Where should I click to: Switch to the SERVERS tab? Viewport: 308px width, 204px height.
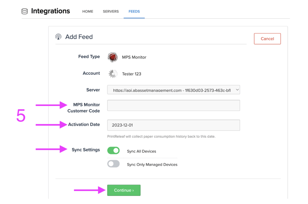coord(111,11)
